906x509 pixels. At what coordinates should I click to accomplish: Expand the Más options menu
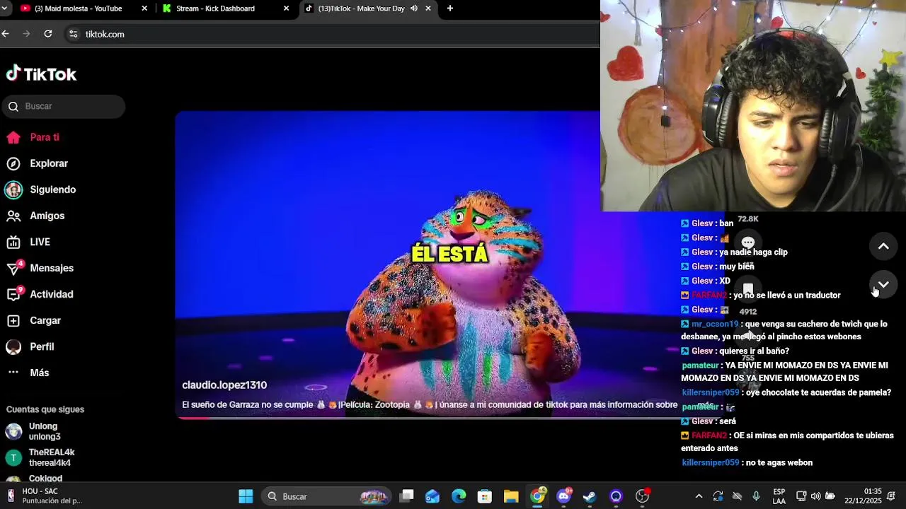coord(28,373)
